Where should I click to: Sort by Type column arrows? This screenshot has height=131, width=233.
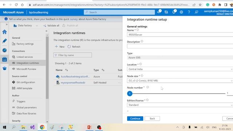[103, 70]
